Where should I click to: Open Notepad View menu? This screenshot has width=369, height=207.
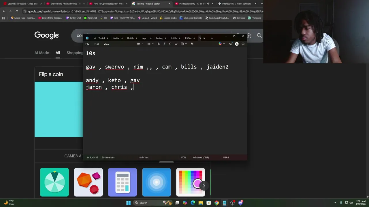[106, 44]
